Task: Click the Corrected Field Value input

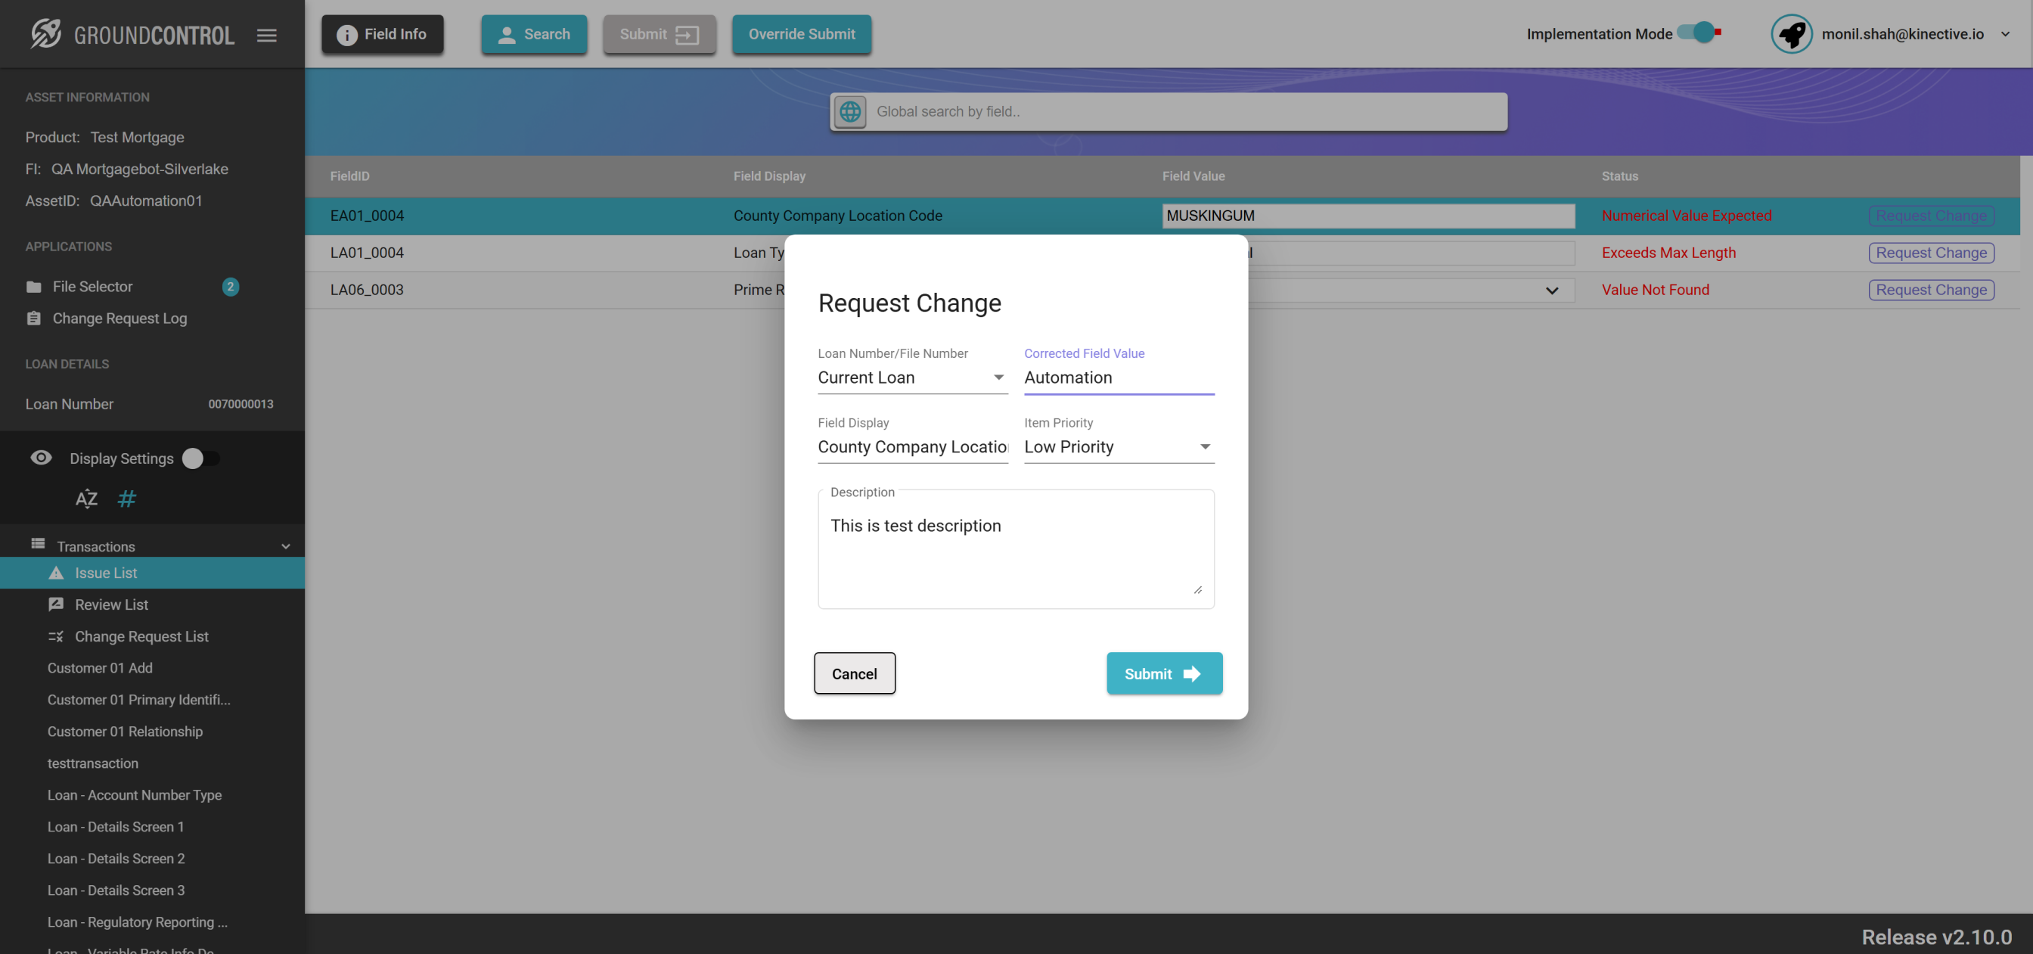Action: tap(1119, 378)
